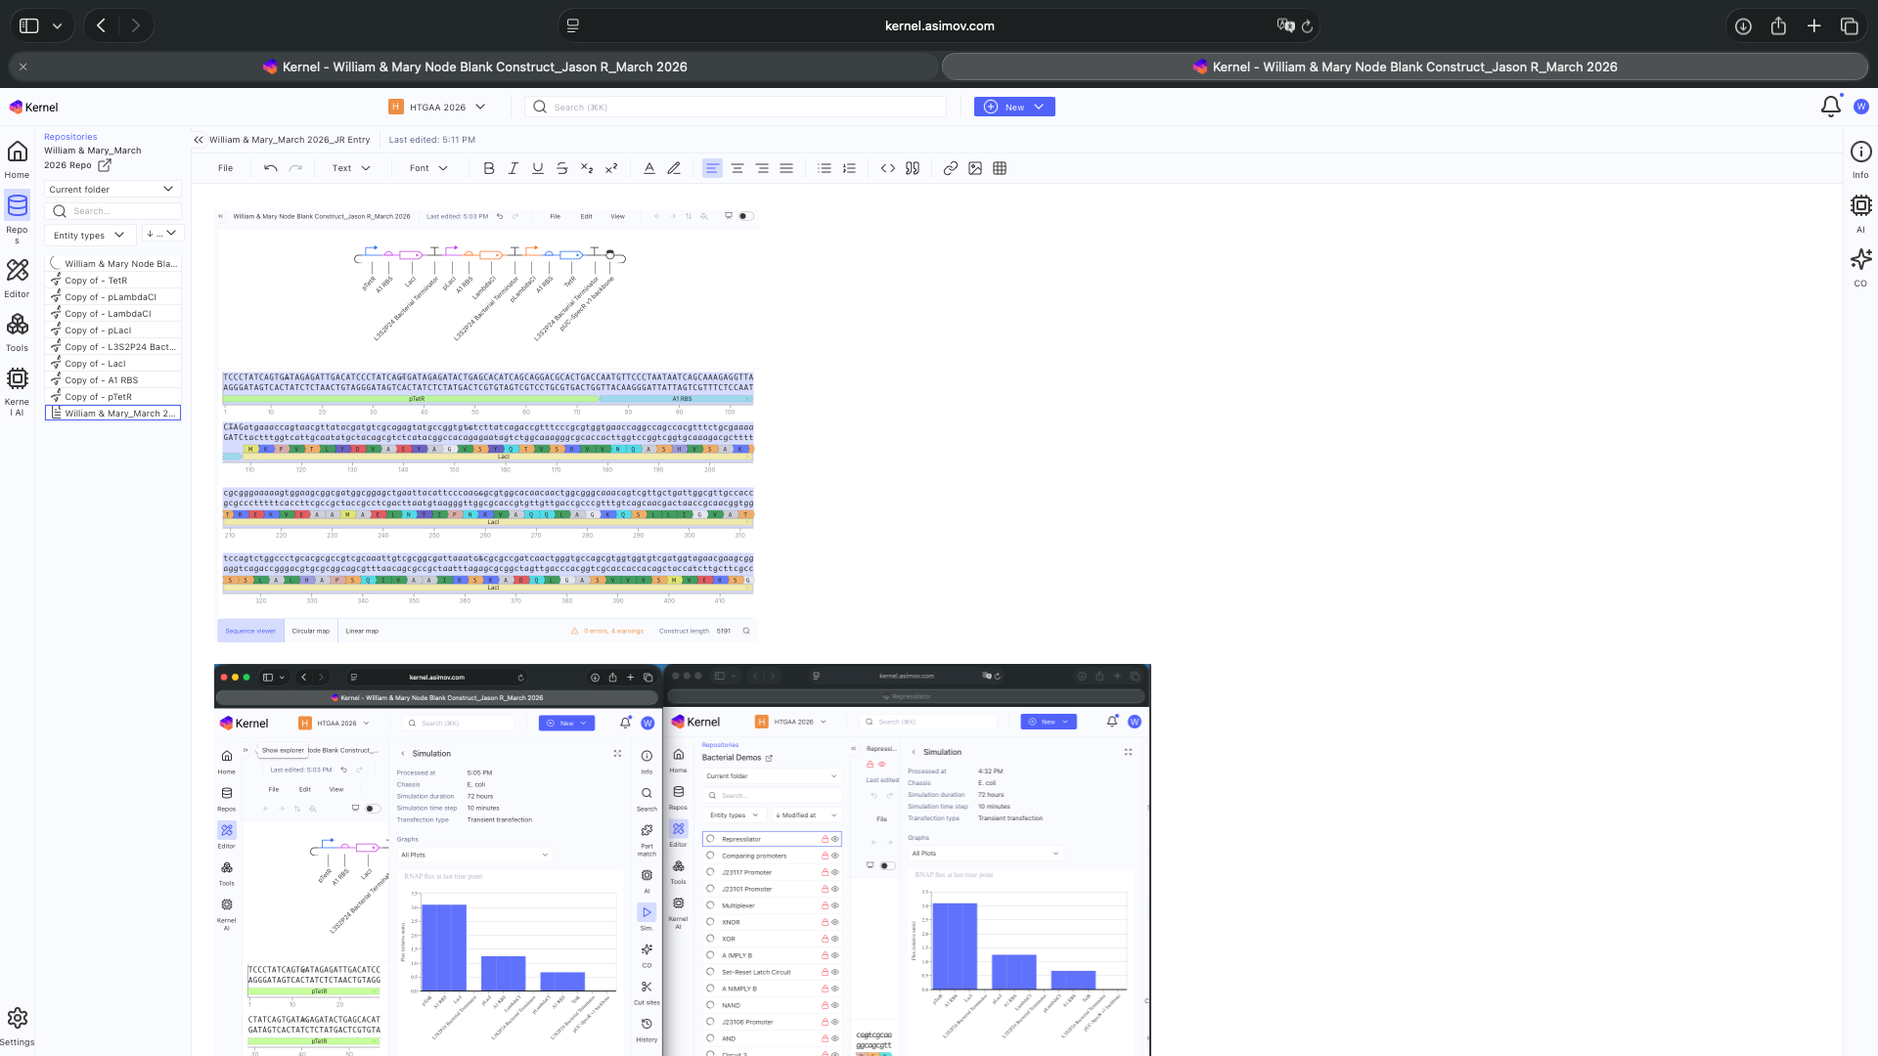The image size is (1878, 1056).
Task: Insert a block quote
Action: pyautogui.click(x=913, y=168)
